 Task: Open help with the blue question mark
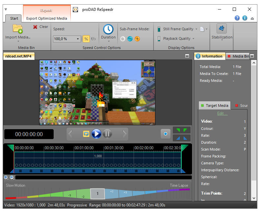click(237, 18)
